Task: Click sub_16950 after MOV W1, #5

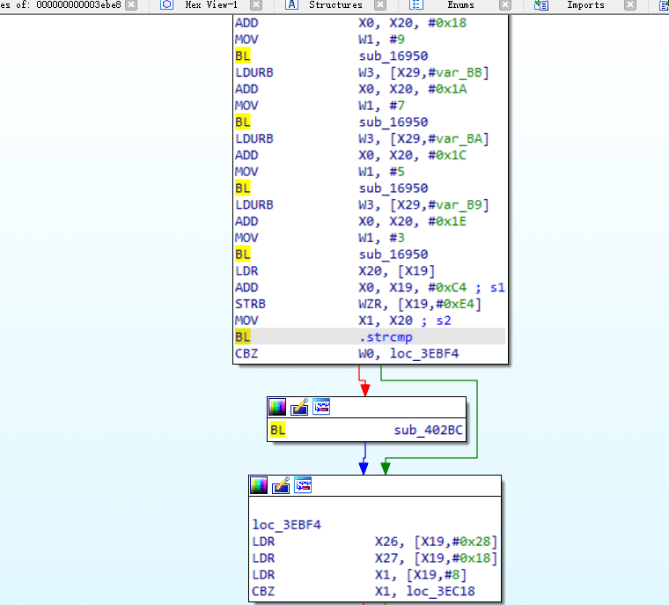Action: 393,188
